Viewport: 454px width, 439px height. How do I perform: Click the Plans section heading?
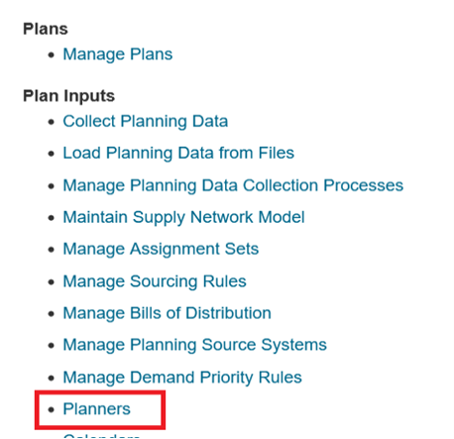(46, 29)
